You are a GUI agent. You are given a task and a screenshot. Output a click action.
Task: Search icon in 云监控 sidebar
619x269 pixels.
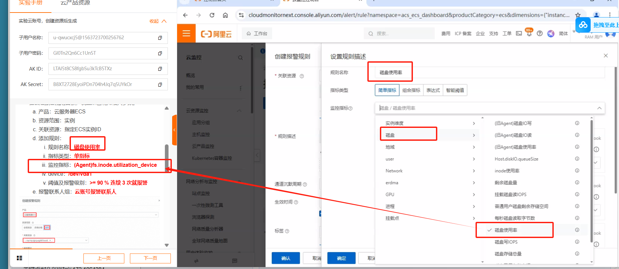click(x=240, y=58)
